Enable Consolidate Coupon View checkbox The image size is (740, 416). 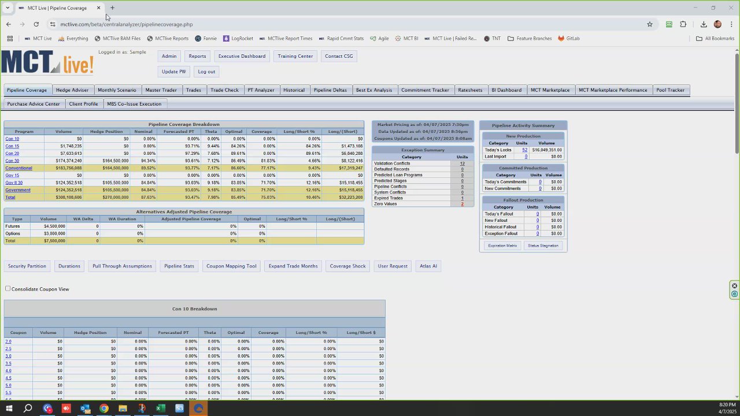(8, 288)
